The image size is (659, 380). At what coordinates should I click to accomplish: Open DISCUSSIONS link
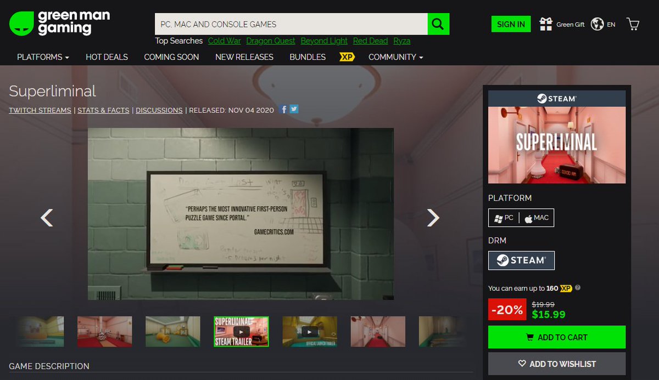(159, 110)
